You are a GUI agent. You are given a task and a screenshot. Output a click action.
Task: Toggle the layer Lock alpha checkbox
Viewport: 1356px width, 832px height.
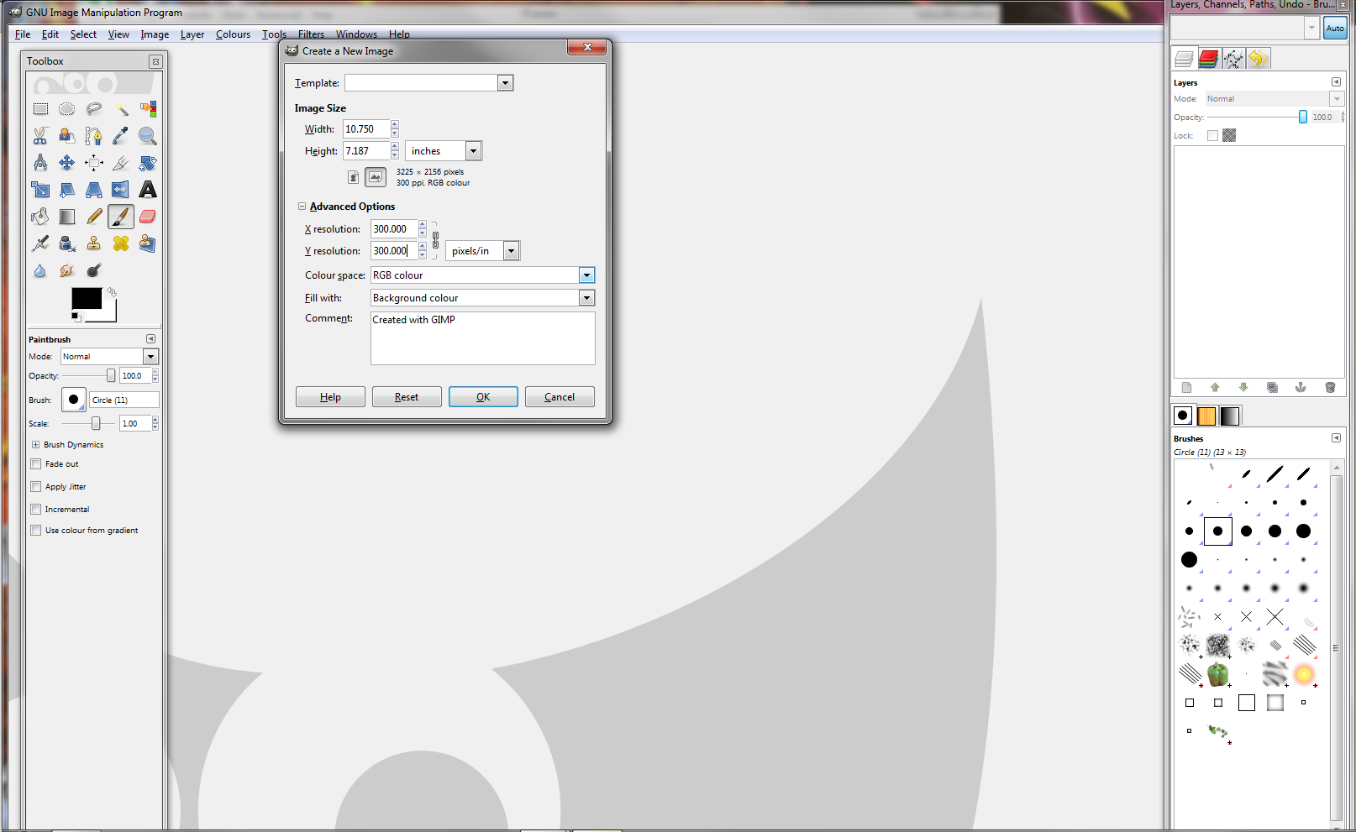tap(1212, 136)
